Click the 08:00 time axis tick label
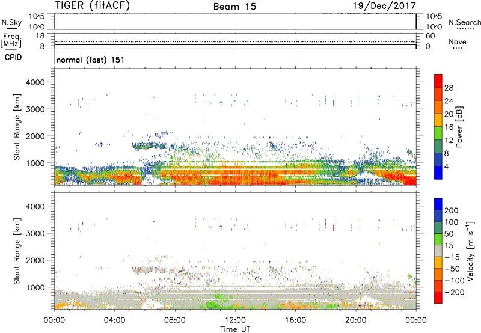The height and width of the screenshot is (333, 481). tap(175, 320)
